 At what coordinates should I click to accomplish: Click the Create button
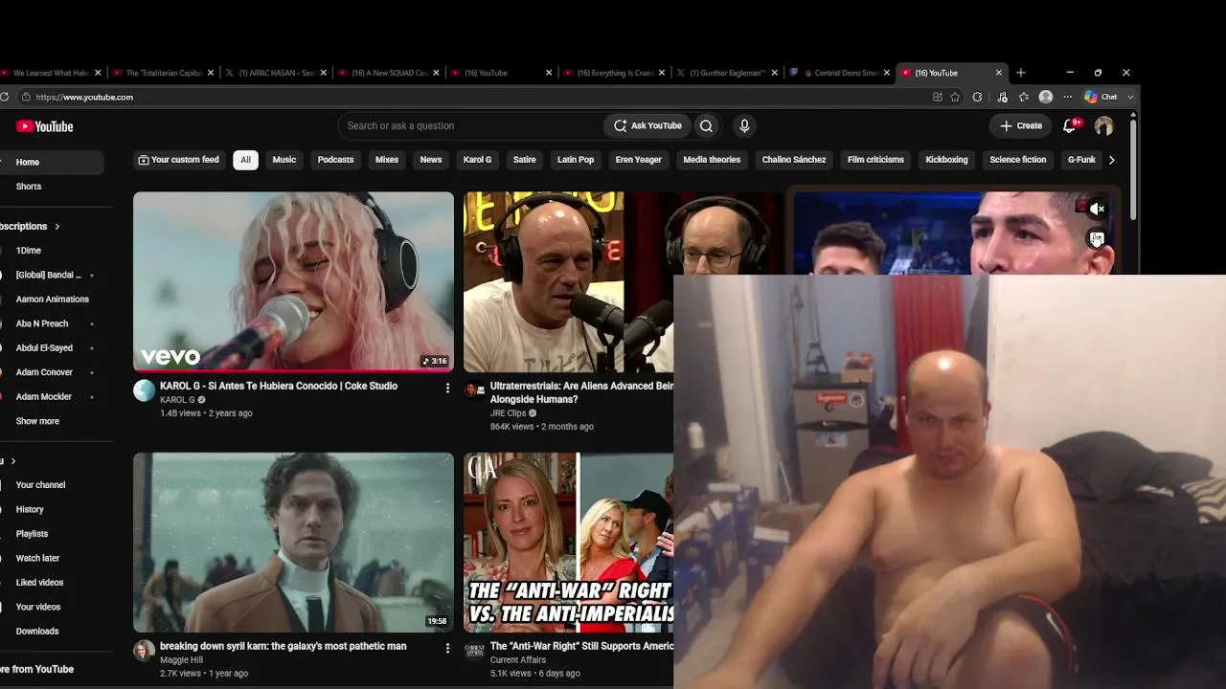click(1021, 125)
